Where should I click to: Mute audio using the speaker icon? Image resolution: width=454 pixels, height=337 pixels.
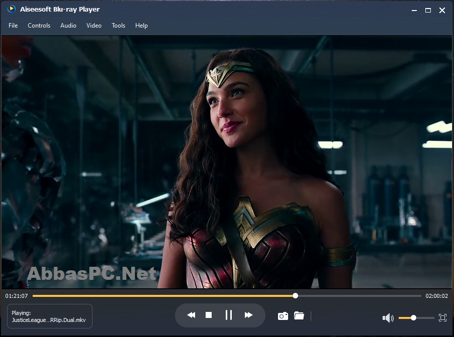tap(388, 318)
